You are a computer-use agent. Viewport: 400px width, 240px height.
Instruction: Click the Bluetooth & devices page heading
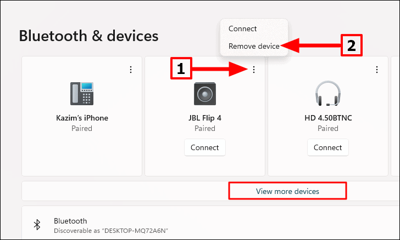click(89, 36)
